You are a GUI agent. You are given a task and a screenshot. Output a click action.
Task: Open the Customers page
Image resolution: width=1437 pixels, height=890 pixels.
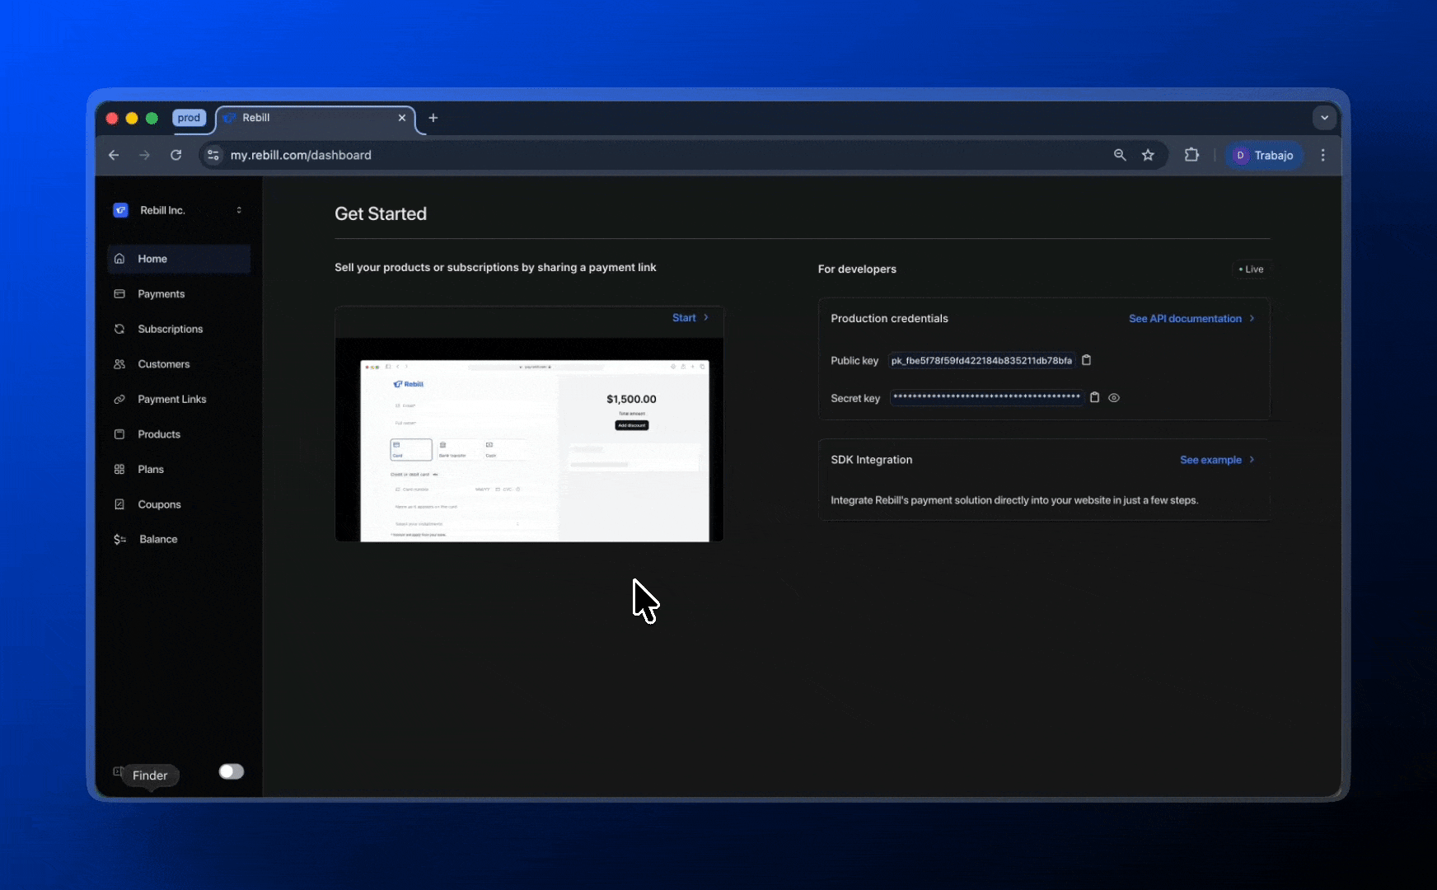163,364
